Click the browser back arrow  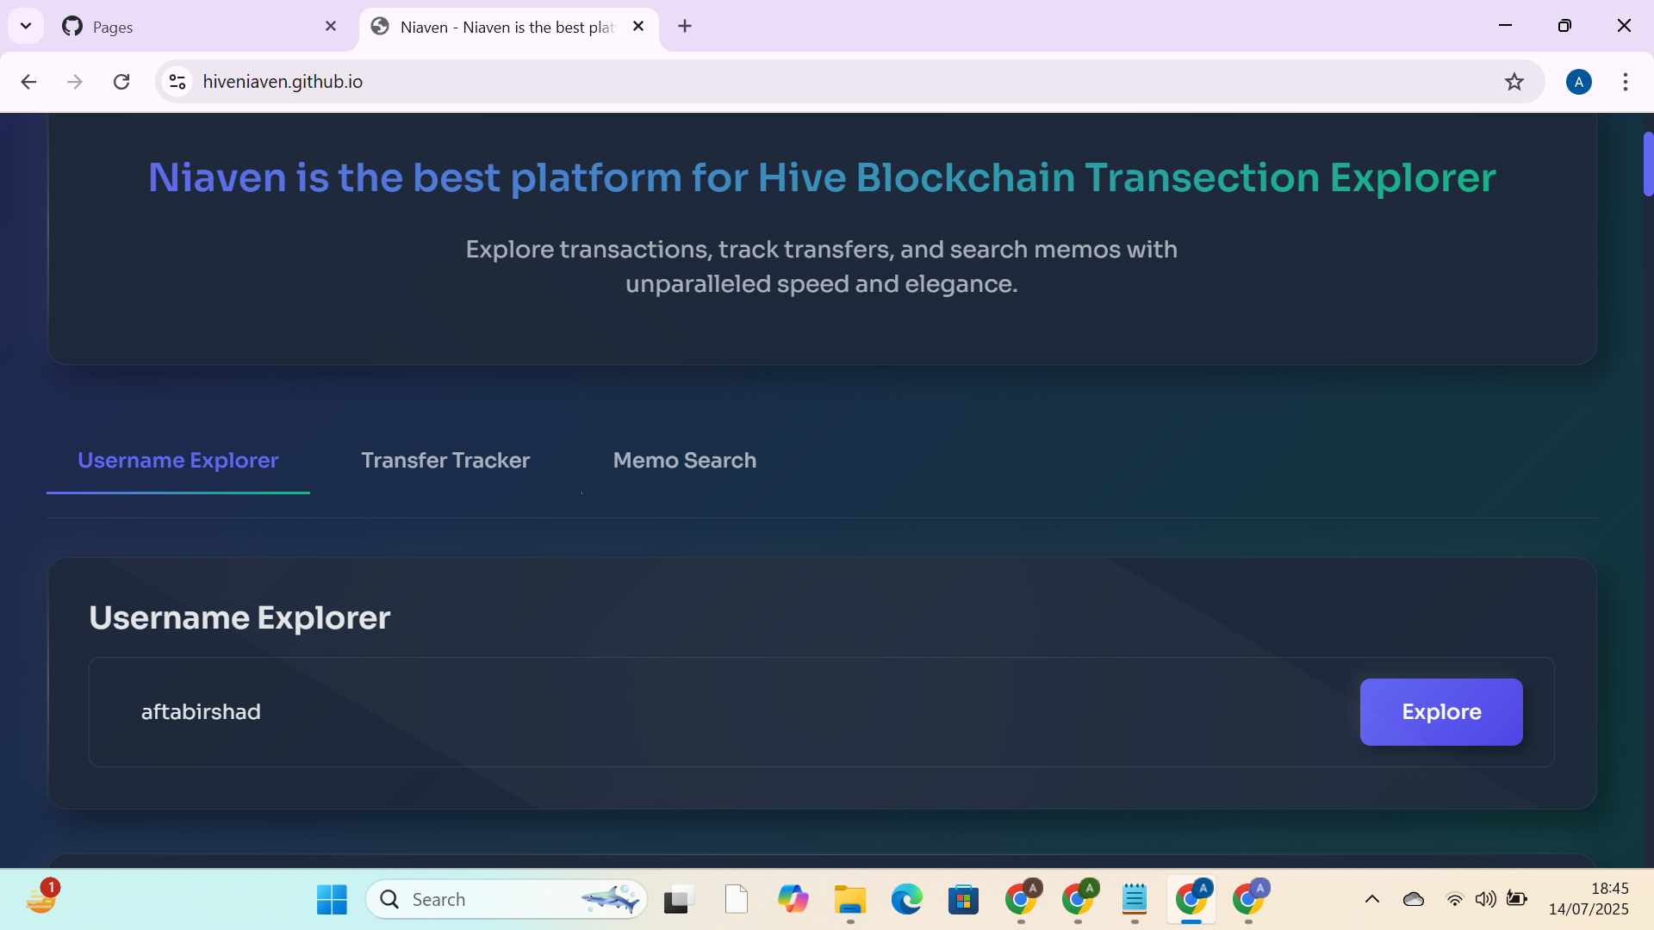(28, 82)
